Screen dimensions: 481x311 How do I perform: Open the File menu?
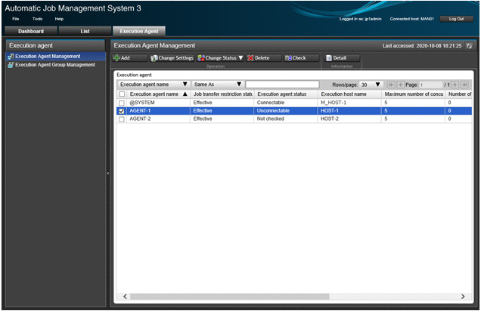[x=16, y=19]
